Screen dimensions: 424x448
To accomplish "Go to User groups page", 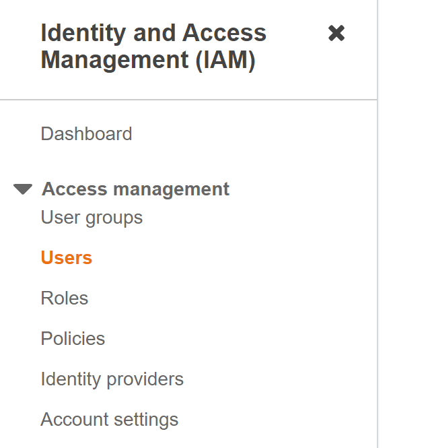I will [x=92, y=218].
